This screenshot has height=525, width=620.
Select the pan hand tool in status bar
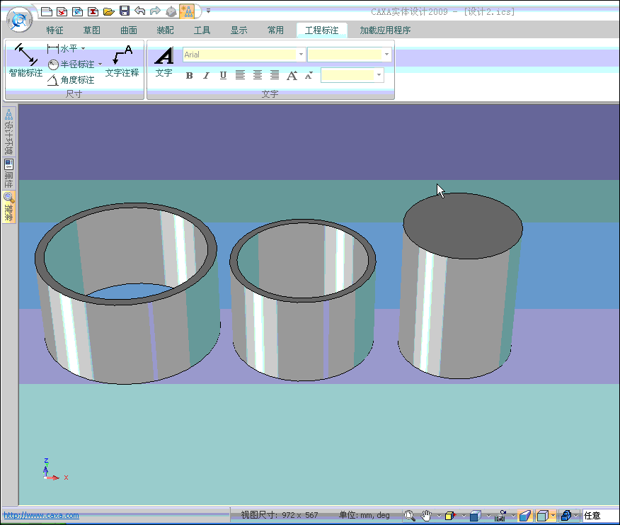click(427, 516)
